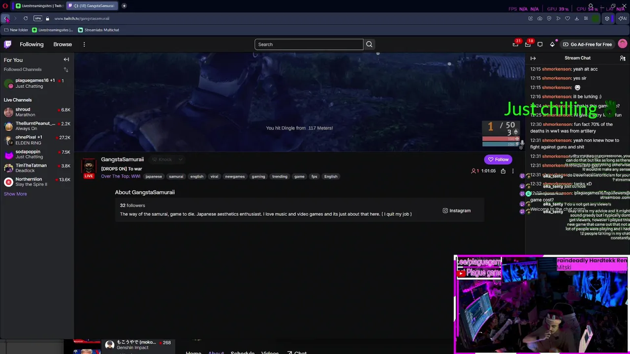Open TheBurntPeanut channel in sidebar
The height and width of the screenshot is (354, 630).
[x=37, y=126]
